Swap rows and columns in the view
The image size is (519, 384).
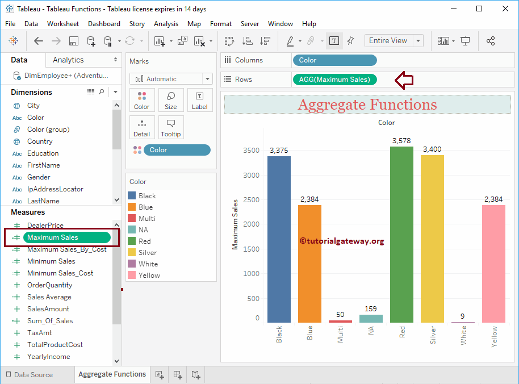[x=229, y=40]
